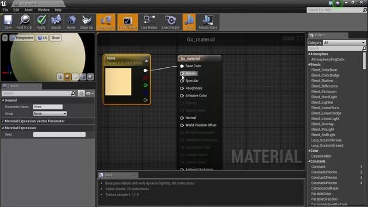Click the Clean Up toolbar icon

[86, 22]
